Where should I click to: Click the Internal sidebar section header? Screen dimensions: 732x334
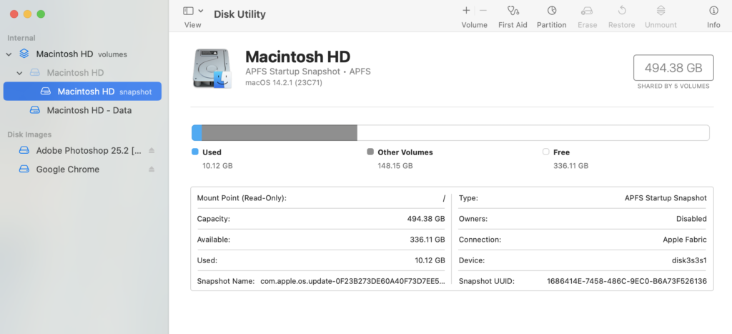pos(21,38)
